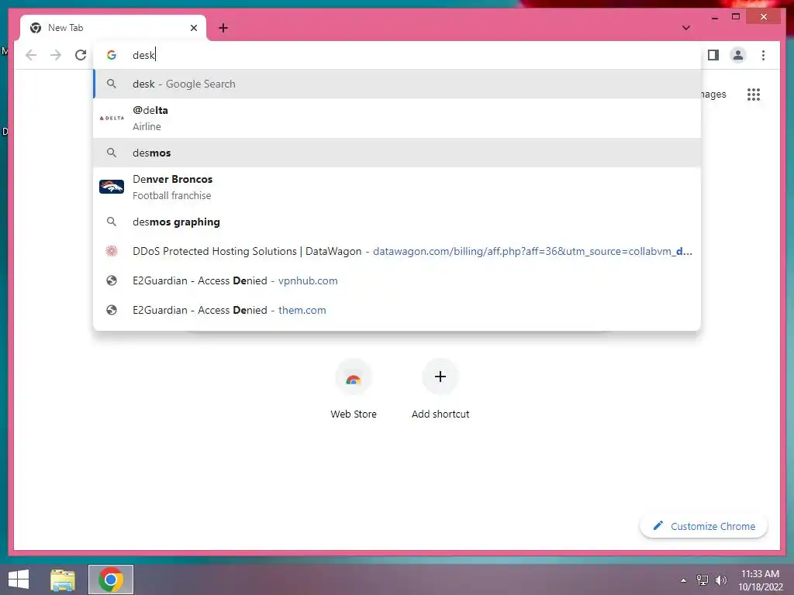
Task: Click the taskbar clock showing 11:33 AM
Action: 760,580
